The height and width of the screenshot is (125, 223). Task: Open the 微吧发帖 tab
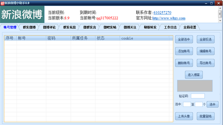[110, 27]
